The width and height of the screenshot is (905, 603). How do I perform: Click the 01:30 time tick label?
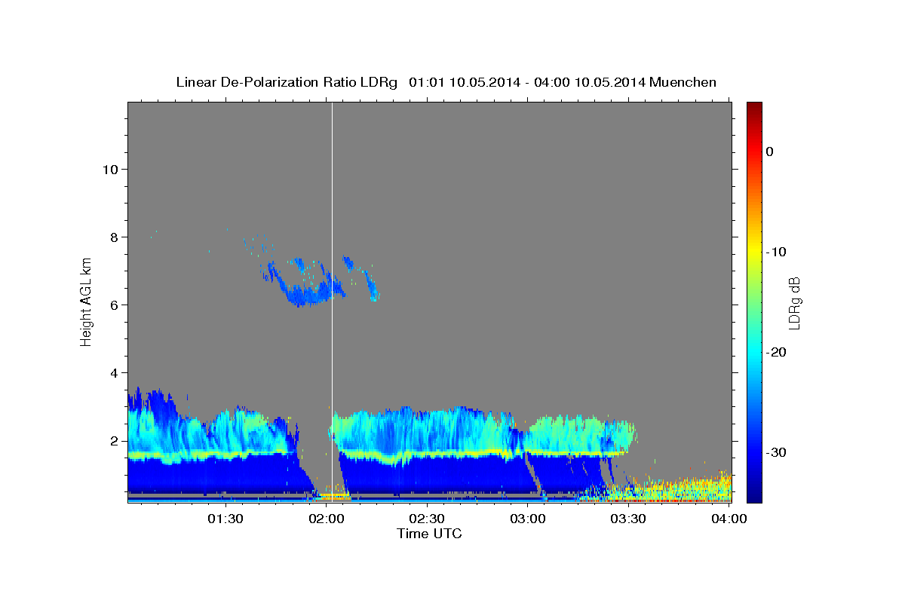(x=225, y=519)
